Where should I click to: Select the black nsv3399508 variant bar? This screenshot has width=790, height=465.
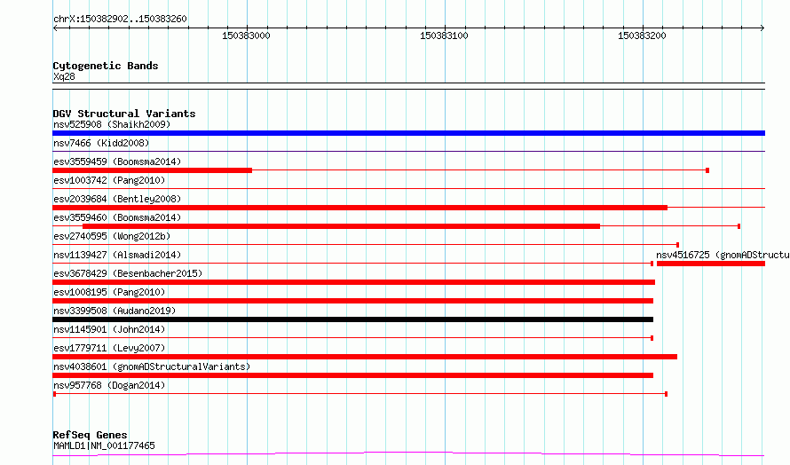[352, 319]
